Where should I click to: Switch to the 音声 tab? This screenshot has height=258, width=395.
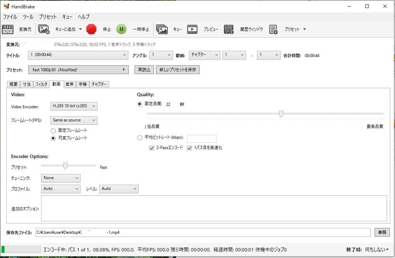[x=69, y=84]
